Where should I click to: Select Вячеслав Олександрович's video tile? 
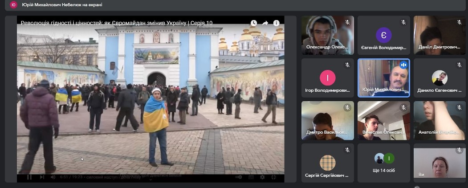(384, 121)
